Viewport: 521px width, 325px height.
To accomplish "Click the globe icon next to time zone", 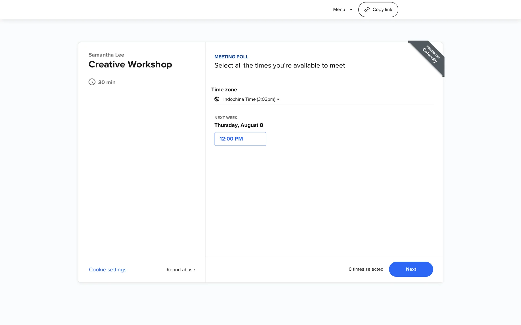I will 217,99.
